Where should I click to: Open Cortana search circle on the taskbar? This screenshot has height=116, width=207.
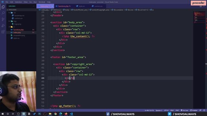coord(8,114)
